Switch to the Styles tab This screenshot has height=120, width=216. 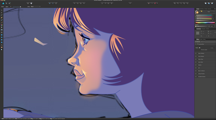click(x=204, y=39)
